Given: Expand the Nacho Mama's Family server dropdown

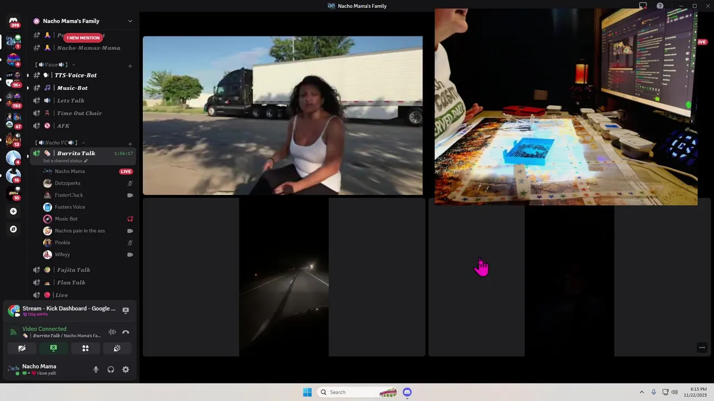Looking at the screenshot, I should 130,21.
